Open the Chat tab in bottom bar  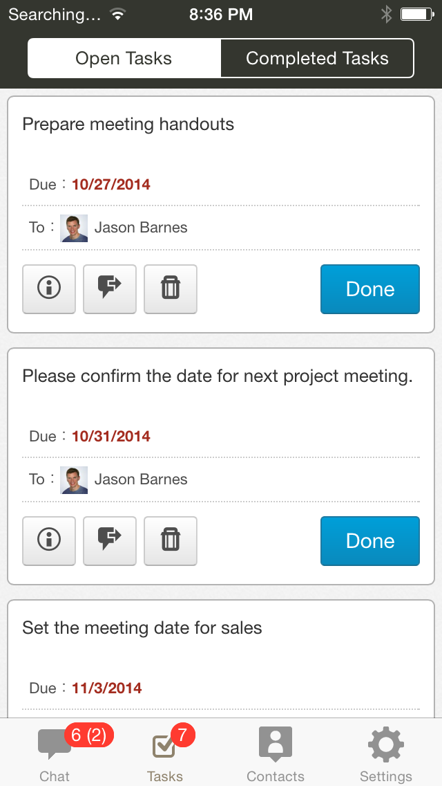coord(55,754)
